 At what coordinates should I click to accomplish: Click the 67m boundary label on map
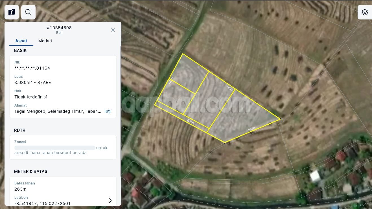191,122
